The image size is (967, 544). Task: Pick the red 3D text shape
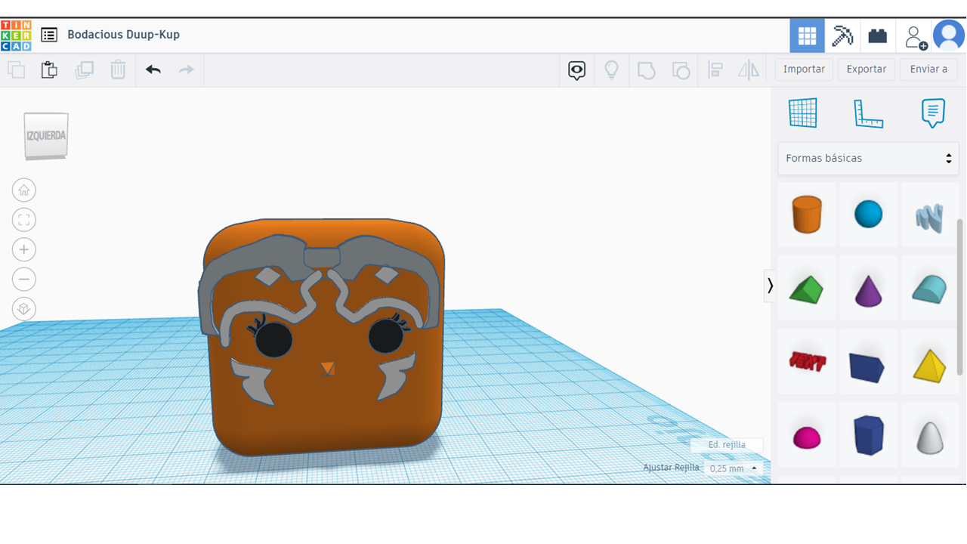click(x=807, y=362)
